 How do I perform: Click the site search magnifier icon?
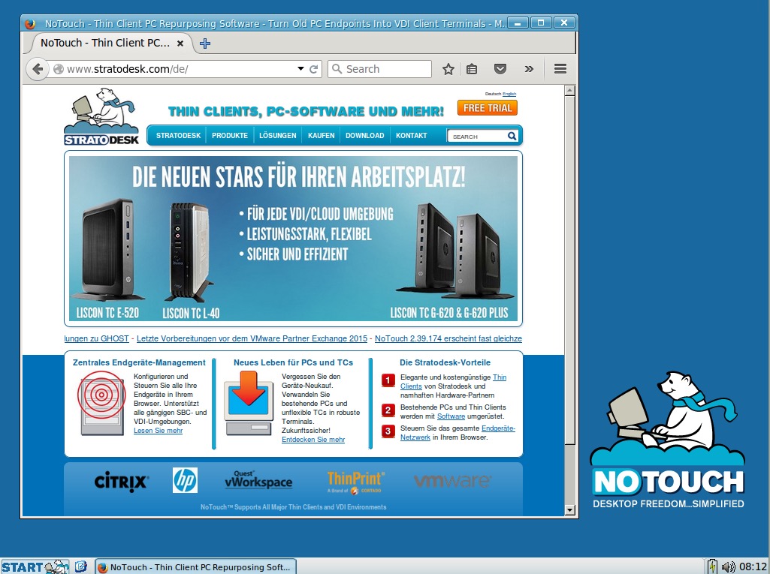(512, 136)
